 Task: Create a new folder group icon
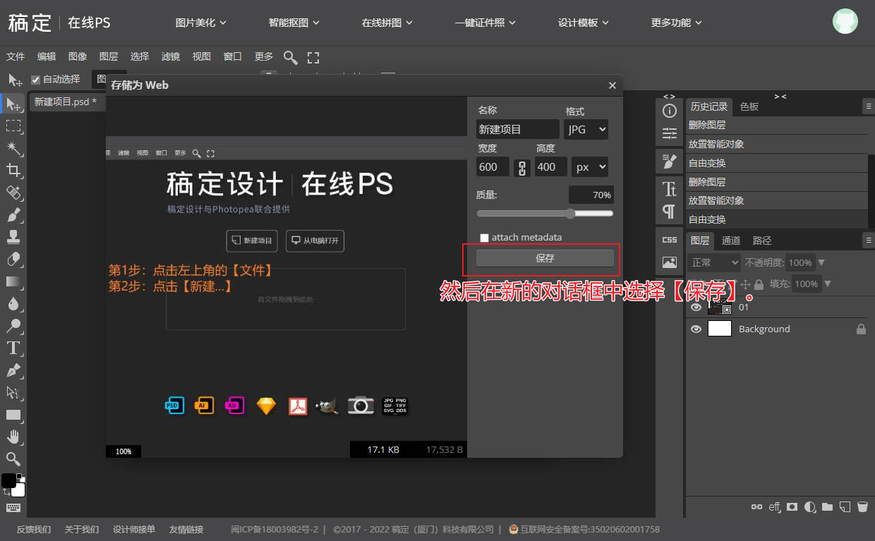(x=827, y=506)
